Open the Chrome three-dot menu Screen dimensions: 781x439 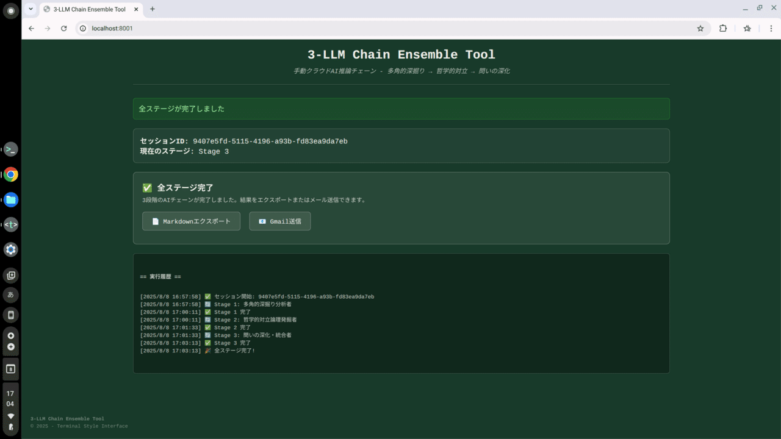[771, 28]
